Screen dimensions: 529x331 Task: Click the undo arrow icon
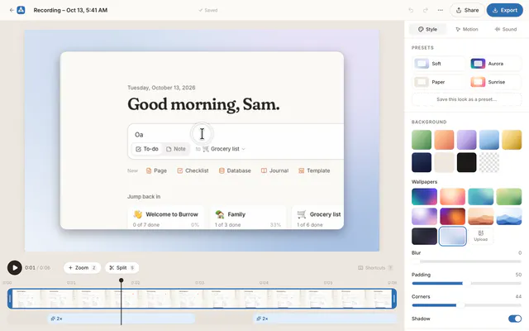click(411, 10)
